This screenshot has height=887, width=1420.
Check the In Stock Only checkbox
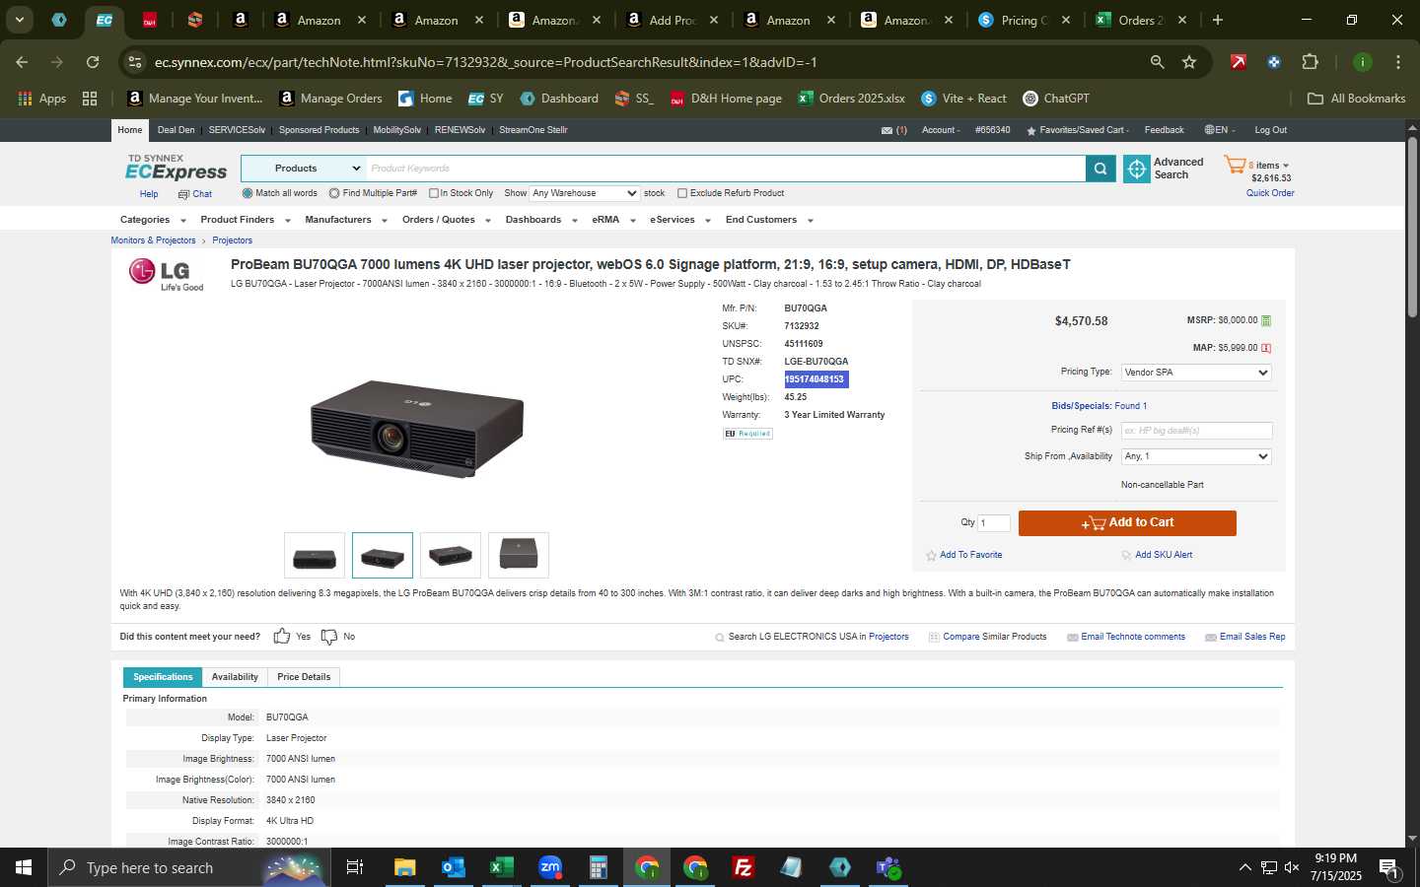[x=433, y=193]
